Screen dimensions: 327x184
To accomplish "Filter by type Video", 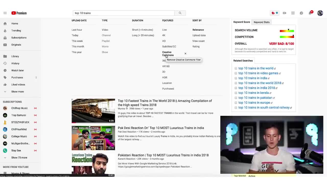I will coord(105,30).
